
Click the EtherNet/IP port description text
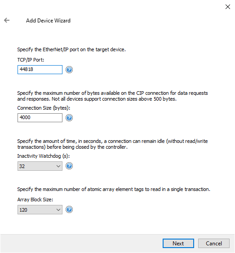(x=71, y=49)
